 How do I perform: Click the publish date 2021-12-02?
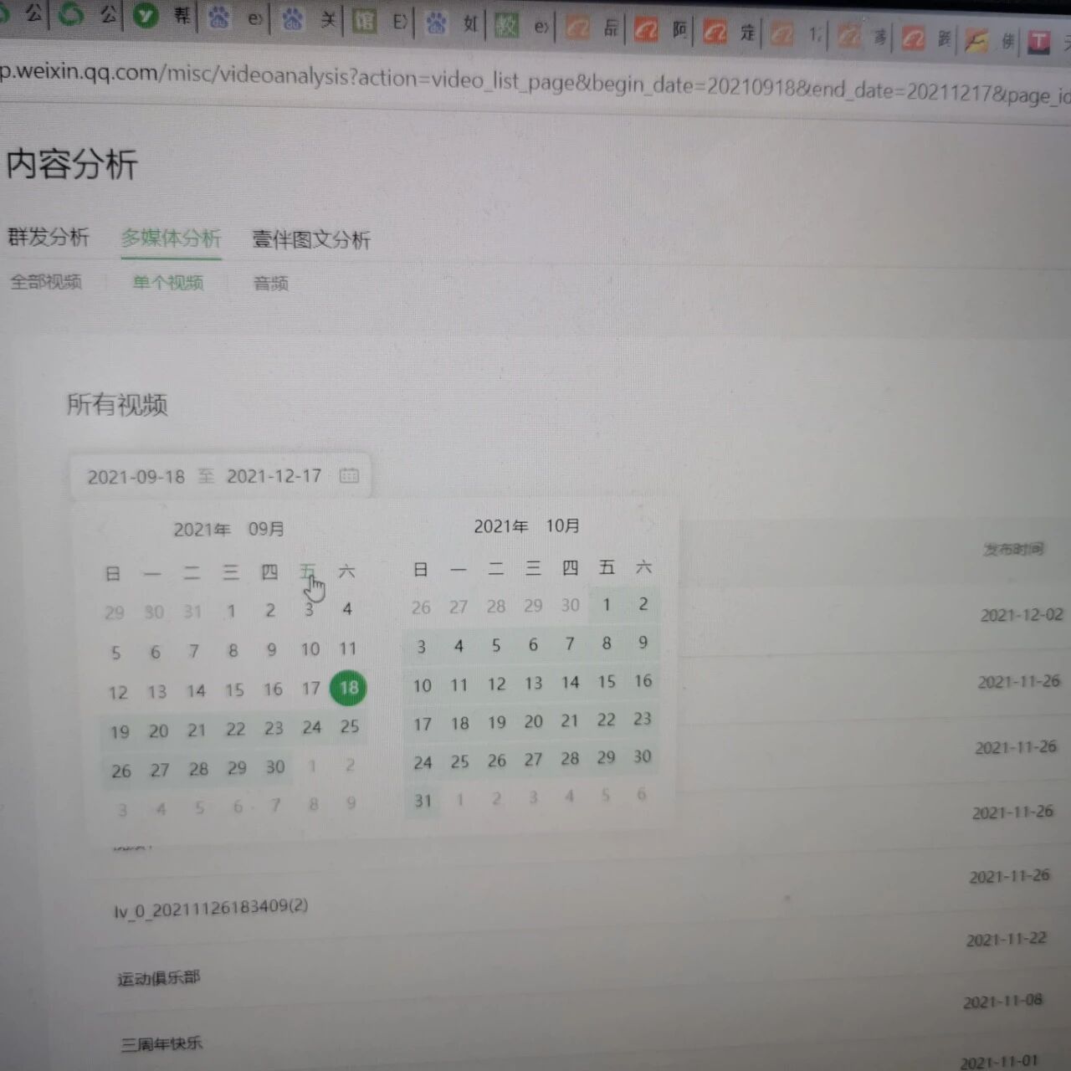[1022, 615]
